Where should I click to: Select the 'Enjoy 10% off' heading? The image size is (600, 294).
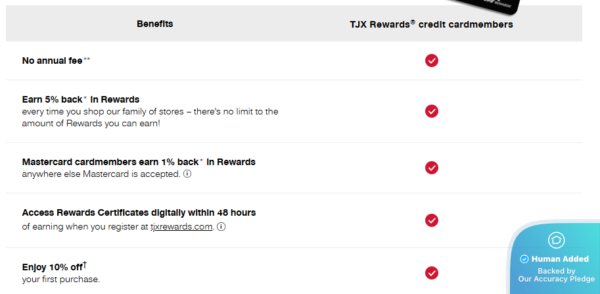(54, 266)
